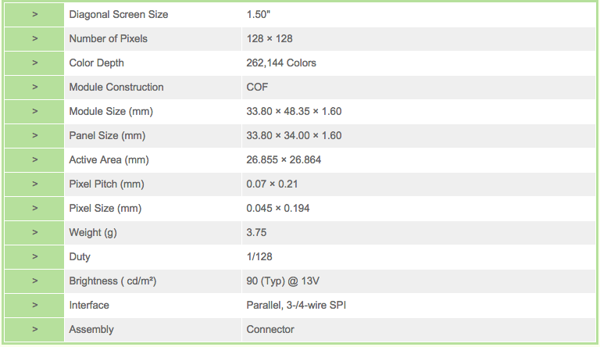The height and width of the screenshot is (347, 600).
Task: Expand the Weight (g) row arrow
Action: (35, 232)
